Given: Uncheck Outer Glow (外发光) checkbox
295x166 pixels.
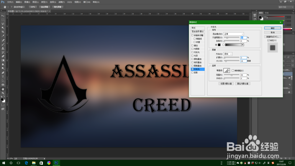Looking at the screenshot, I should click(x=192, y=69).
